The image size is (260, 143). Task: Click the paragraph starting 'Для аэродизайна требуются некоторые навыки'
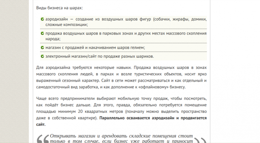[x=121, y=77]
